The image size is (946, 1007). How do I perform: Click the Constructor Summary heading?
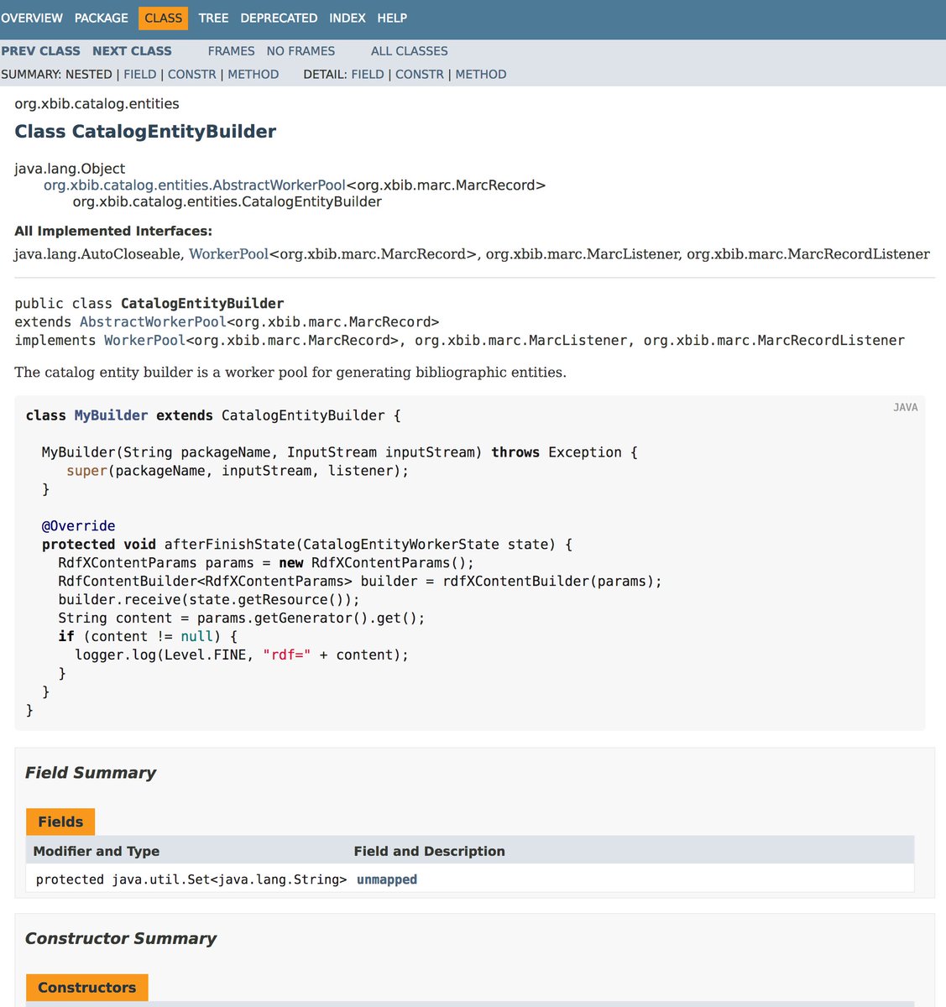121,938
